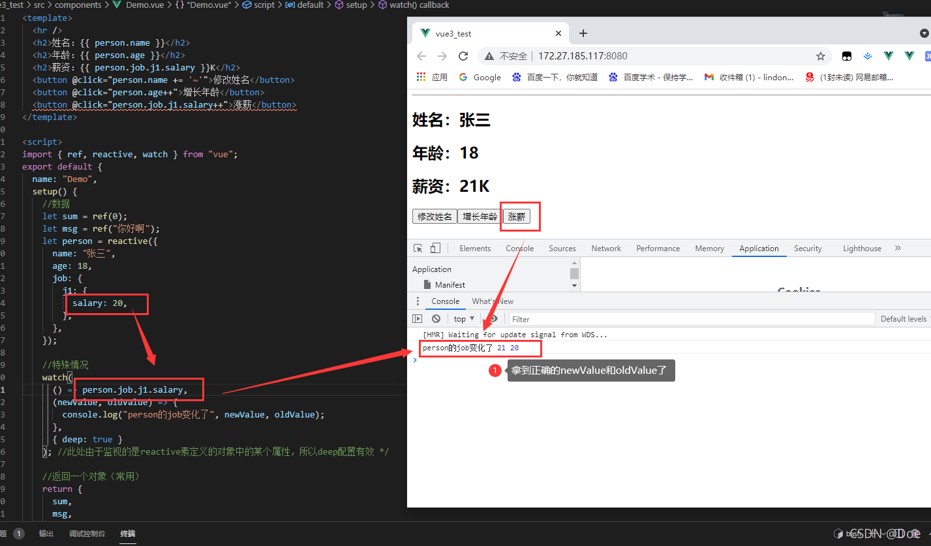Viewport: 931px width, 546px height.
Task: Click the errors badge icon in VS Code status bar
Action: (x=18, y=533)
